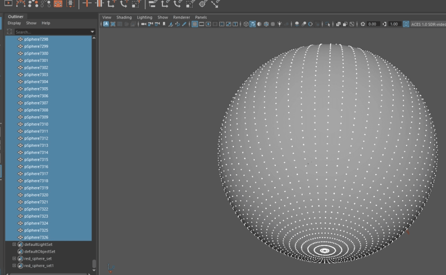Click the crosshair snap icon in top shelf
This screenshot has width=446, height=275.
(x=203, y=4)
